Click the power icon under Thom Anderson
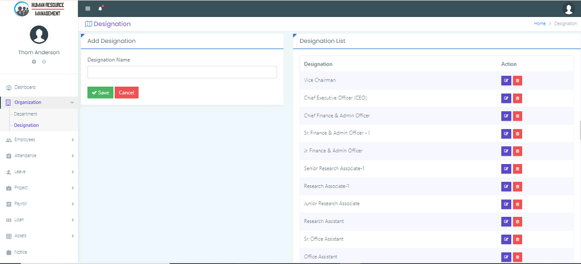 (x=44, y=62)
